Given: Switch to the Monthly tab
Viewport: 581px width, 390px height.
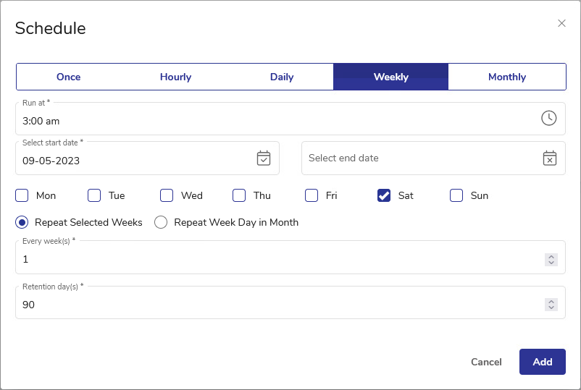Looking at the screenshot, I should pyautogui.click(x=506, y=77).
